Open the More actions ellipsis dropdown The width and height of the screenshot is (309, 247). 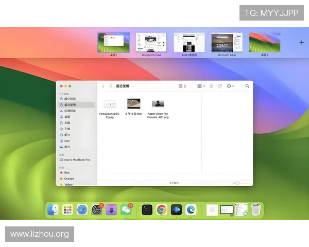pyautogui.click(x=230, y=86)
